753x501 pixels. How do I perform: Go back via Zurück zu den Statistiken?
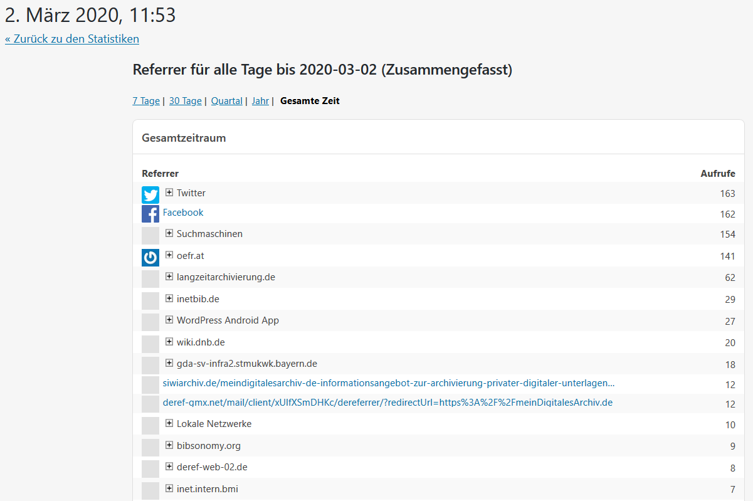click(x=72, y=39)
